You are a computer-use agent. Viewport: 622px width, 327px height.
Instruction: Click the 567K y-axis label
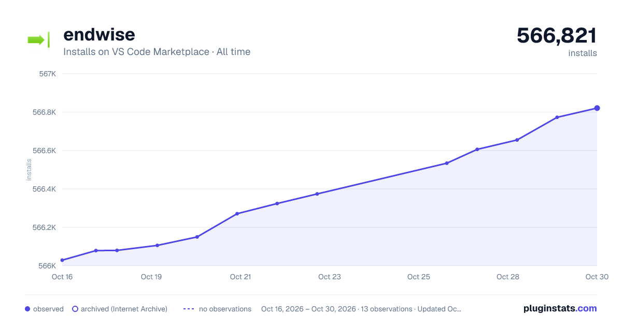[x=48, y=74]
